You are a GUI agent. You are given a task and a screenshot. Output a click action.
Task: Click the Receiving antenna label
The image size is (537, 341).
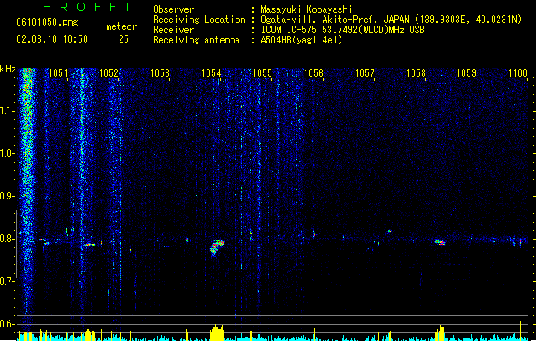pyautogui.click(x=196, y=40)
